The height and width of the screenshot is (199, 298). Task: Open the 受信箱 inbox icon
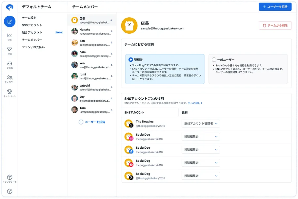click(10, 64)
